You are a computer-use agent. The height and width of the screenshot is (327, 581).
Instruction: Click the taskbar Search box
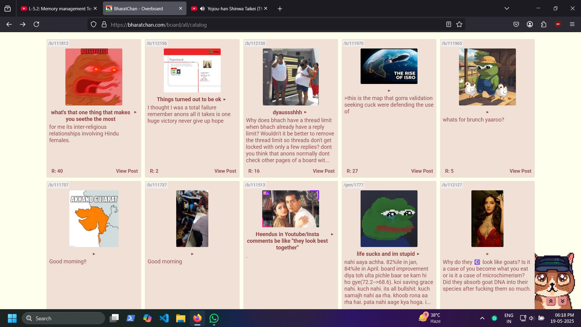63,318
